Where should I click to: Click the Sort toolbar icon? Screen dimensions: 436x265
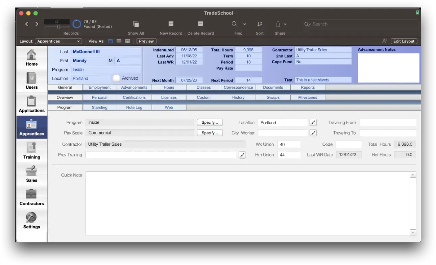[260, 24]
